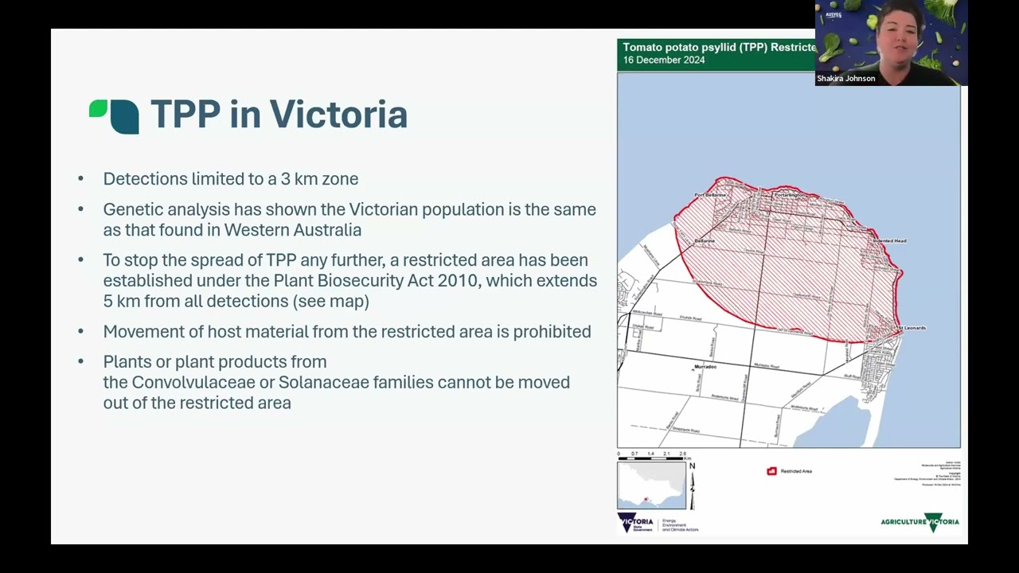
Task: Click the Victoria inset locator map
Action: tap(651, 486)
